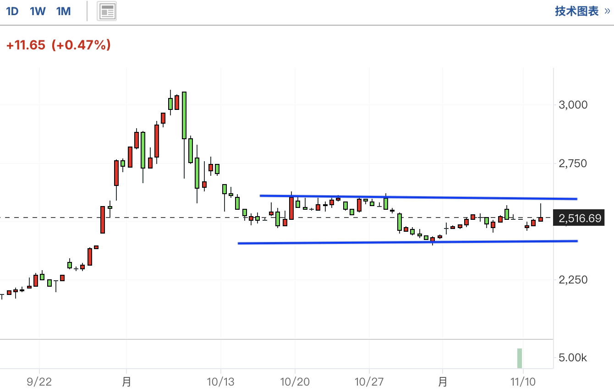The height and width of the screenshot is (392, 614).
Task: Click the +11.65 (+0.47%) change value
Action: click(58, 45)
